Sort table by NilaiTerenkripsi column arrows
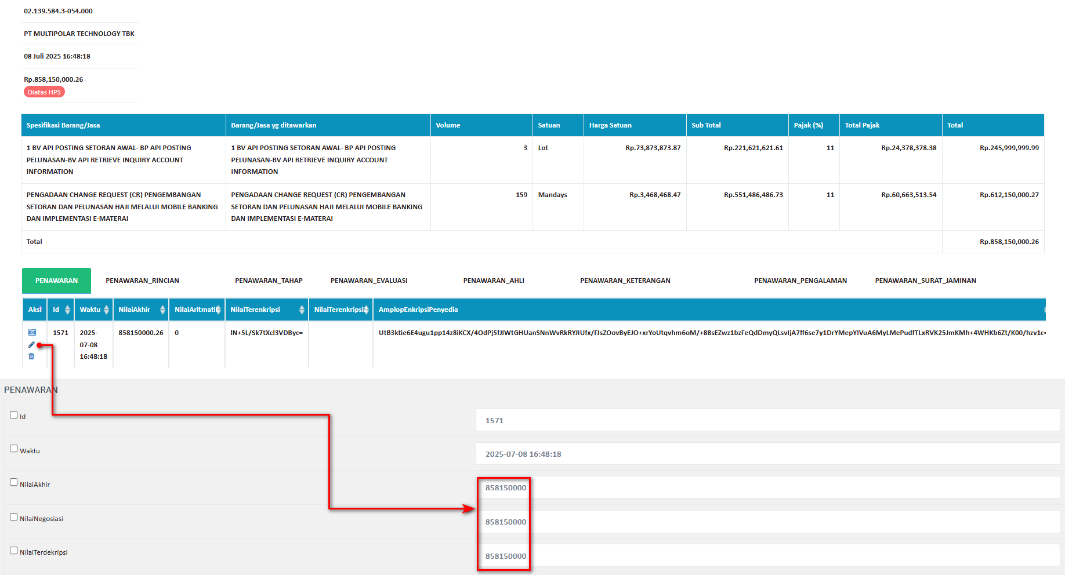This screenshot has height=575, width=1065. pyautogui.click(x=302, y=310)
